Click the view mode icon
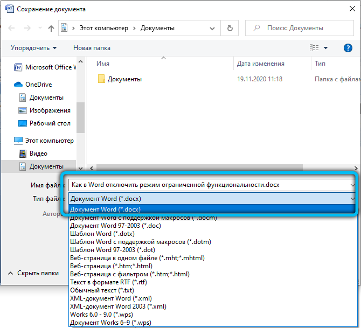The height and width of the screenshot is (328, 361). 315,48
